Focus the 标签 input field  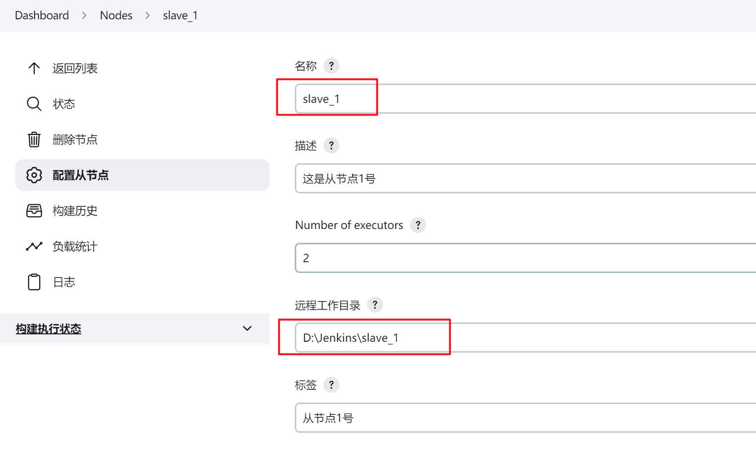tap(526, 417)
